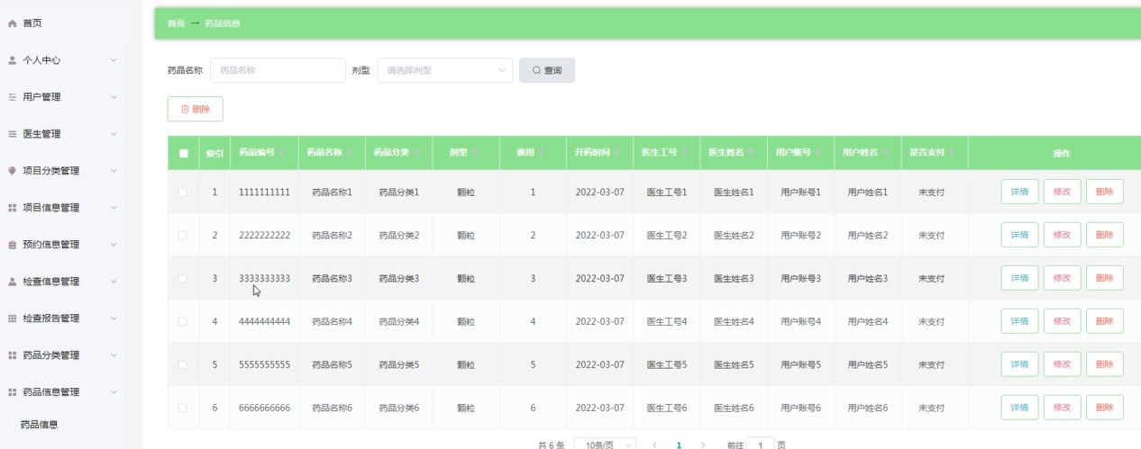This screenshot has height=449, width=1141.
Task: Open the 10条/页 page size dropdown
Action: [x=605, y=445]
